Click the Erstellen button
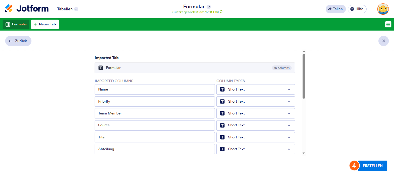The width and height of the screenshot is (394, 175). click(x=373, y=166)
